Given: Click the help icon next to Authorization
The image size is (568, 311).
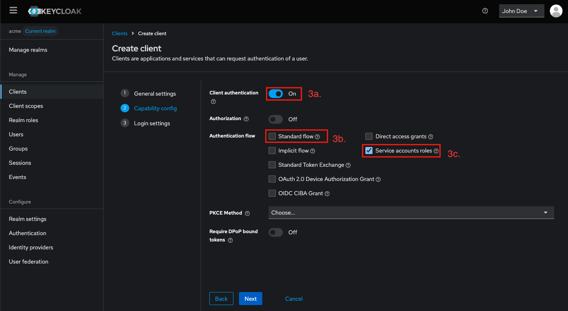Looking at the screenshot, I should point(246,119).
